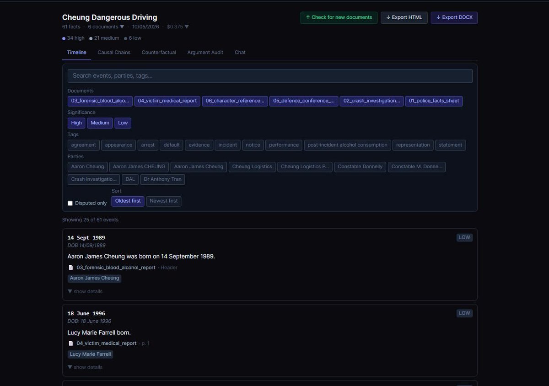Viewport: 549px width, 386px height.
Task: Filter by the 01_police_facts_sheet document chip
Action: click(434, 101)
